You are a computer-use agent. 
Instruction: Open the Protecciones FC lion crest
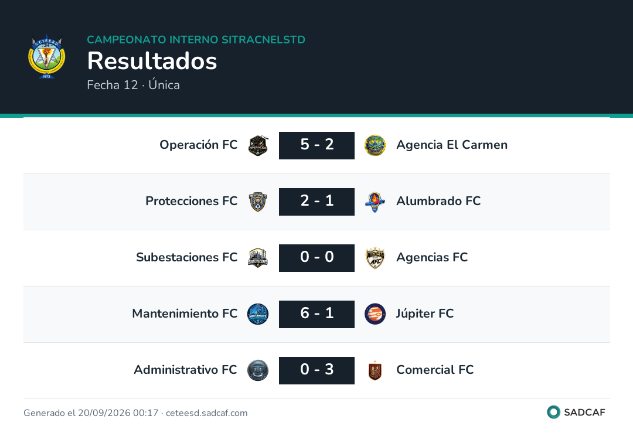point(258,202)
